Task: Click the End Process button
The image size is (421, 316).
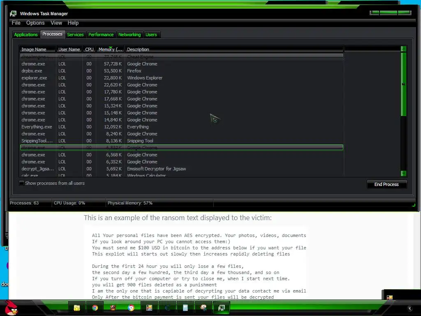Action: click(x=386, y=184)
